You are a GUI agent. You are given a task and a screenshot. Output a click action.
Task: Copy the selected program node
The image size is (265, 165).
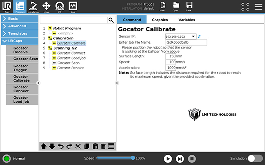(x=87, y=146)
